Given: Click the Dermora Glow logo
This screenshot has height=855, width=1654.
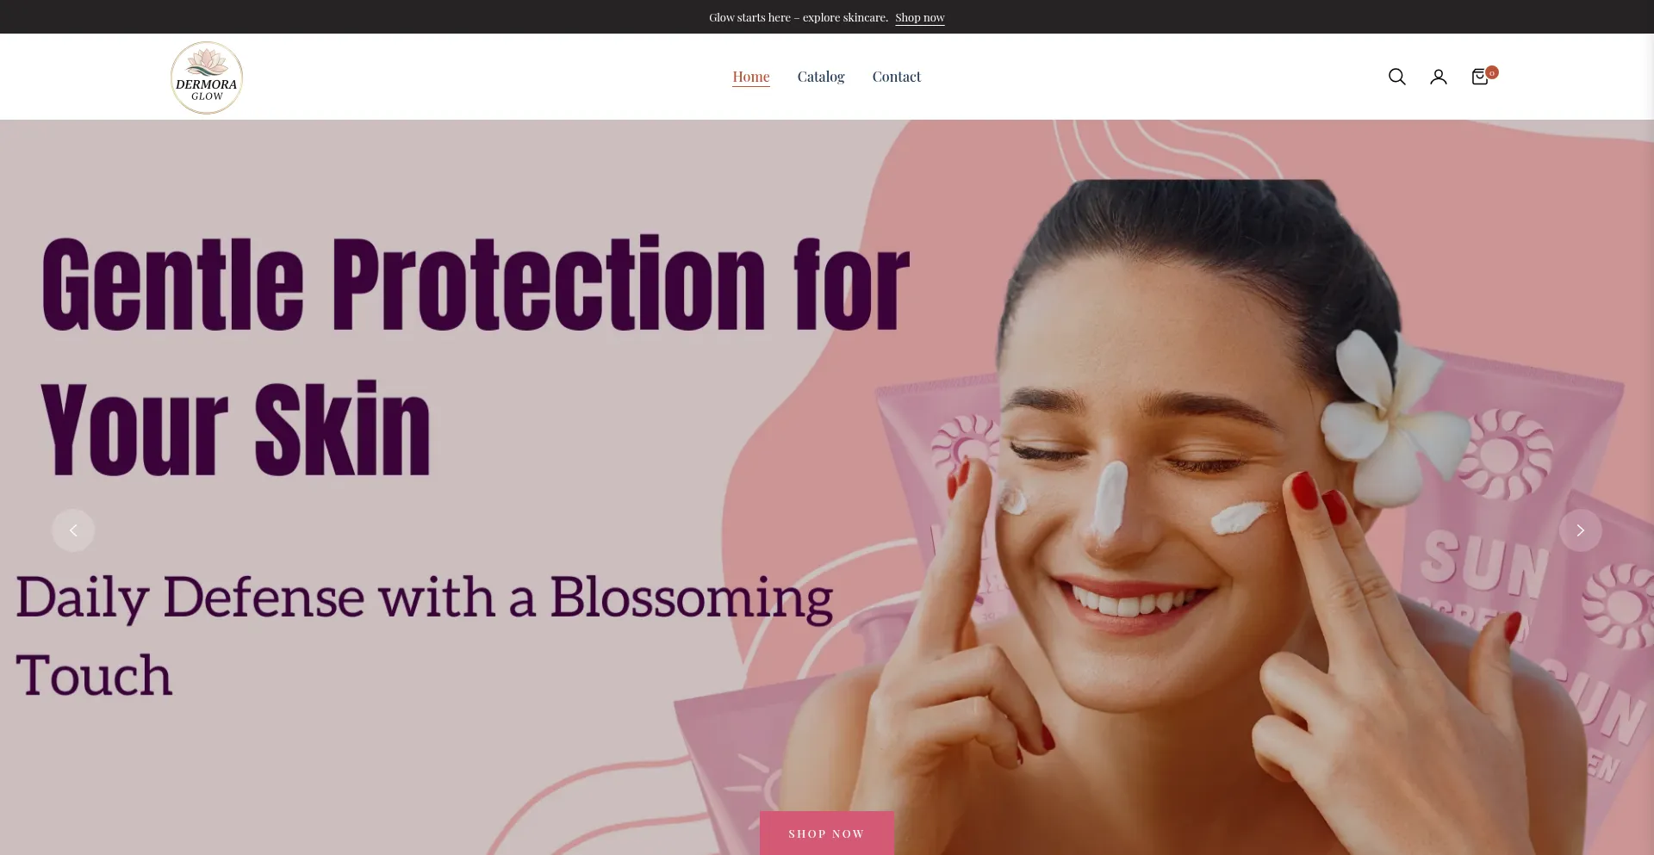Looking at the screenshot, I should 207,77.
